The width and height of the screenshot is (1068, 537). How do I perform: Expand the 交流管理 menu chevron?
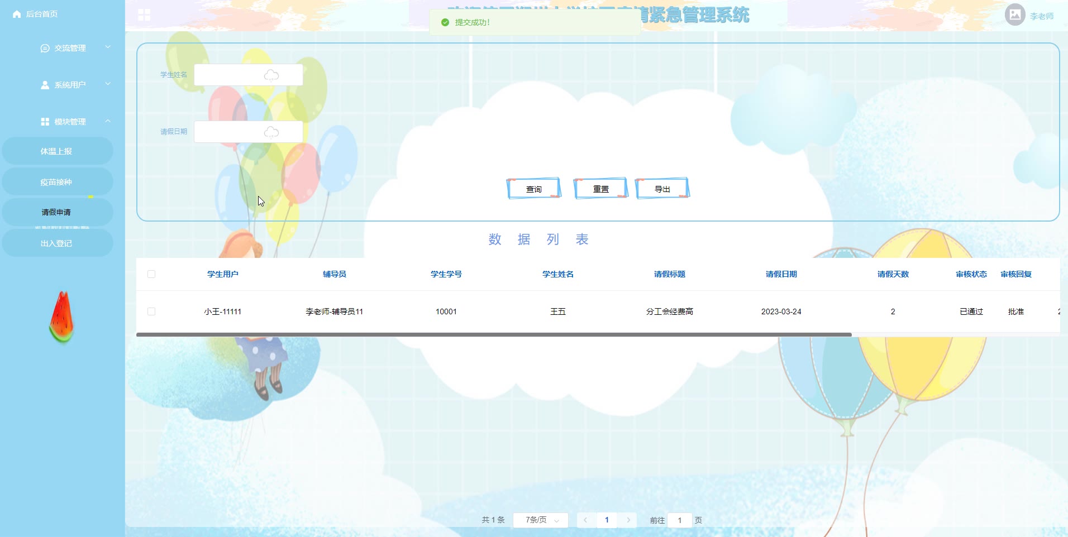(x=108, y=47)
